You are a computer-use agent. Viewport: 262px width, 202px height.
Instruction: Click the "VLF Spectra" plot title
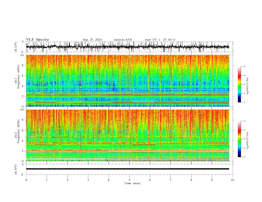point(37,40)
